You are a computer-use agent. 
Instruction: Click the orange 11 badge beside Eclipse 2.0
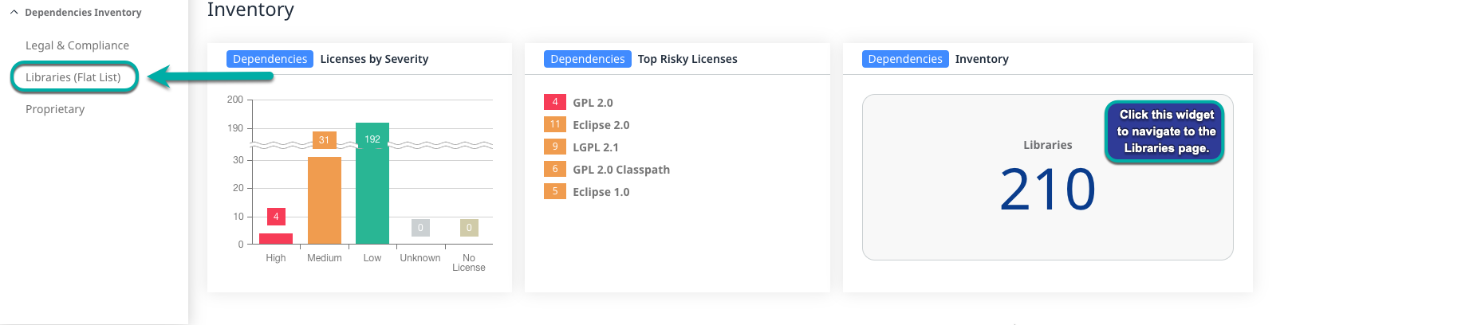tap(555, 124)
